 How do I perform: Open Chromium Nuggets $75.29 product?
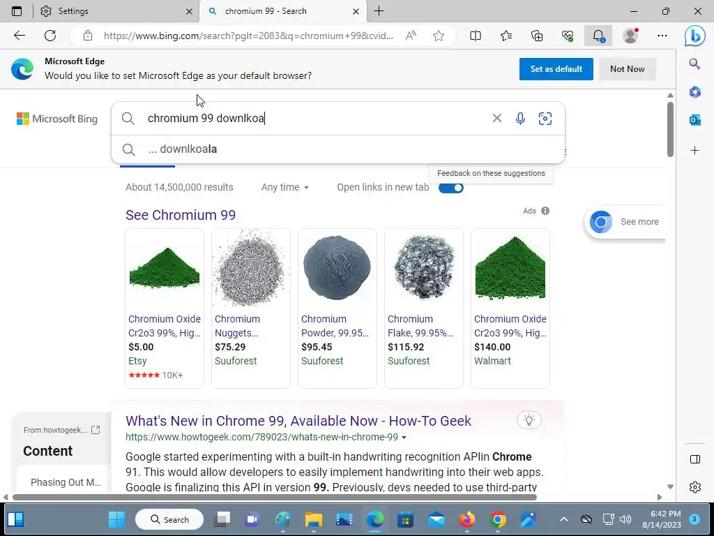(251, 308)
